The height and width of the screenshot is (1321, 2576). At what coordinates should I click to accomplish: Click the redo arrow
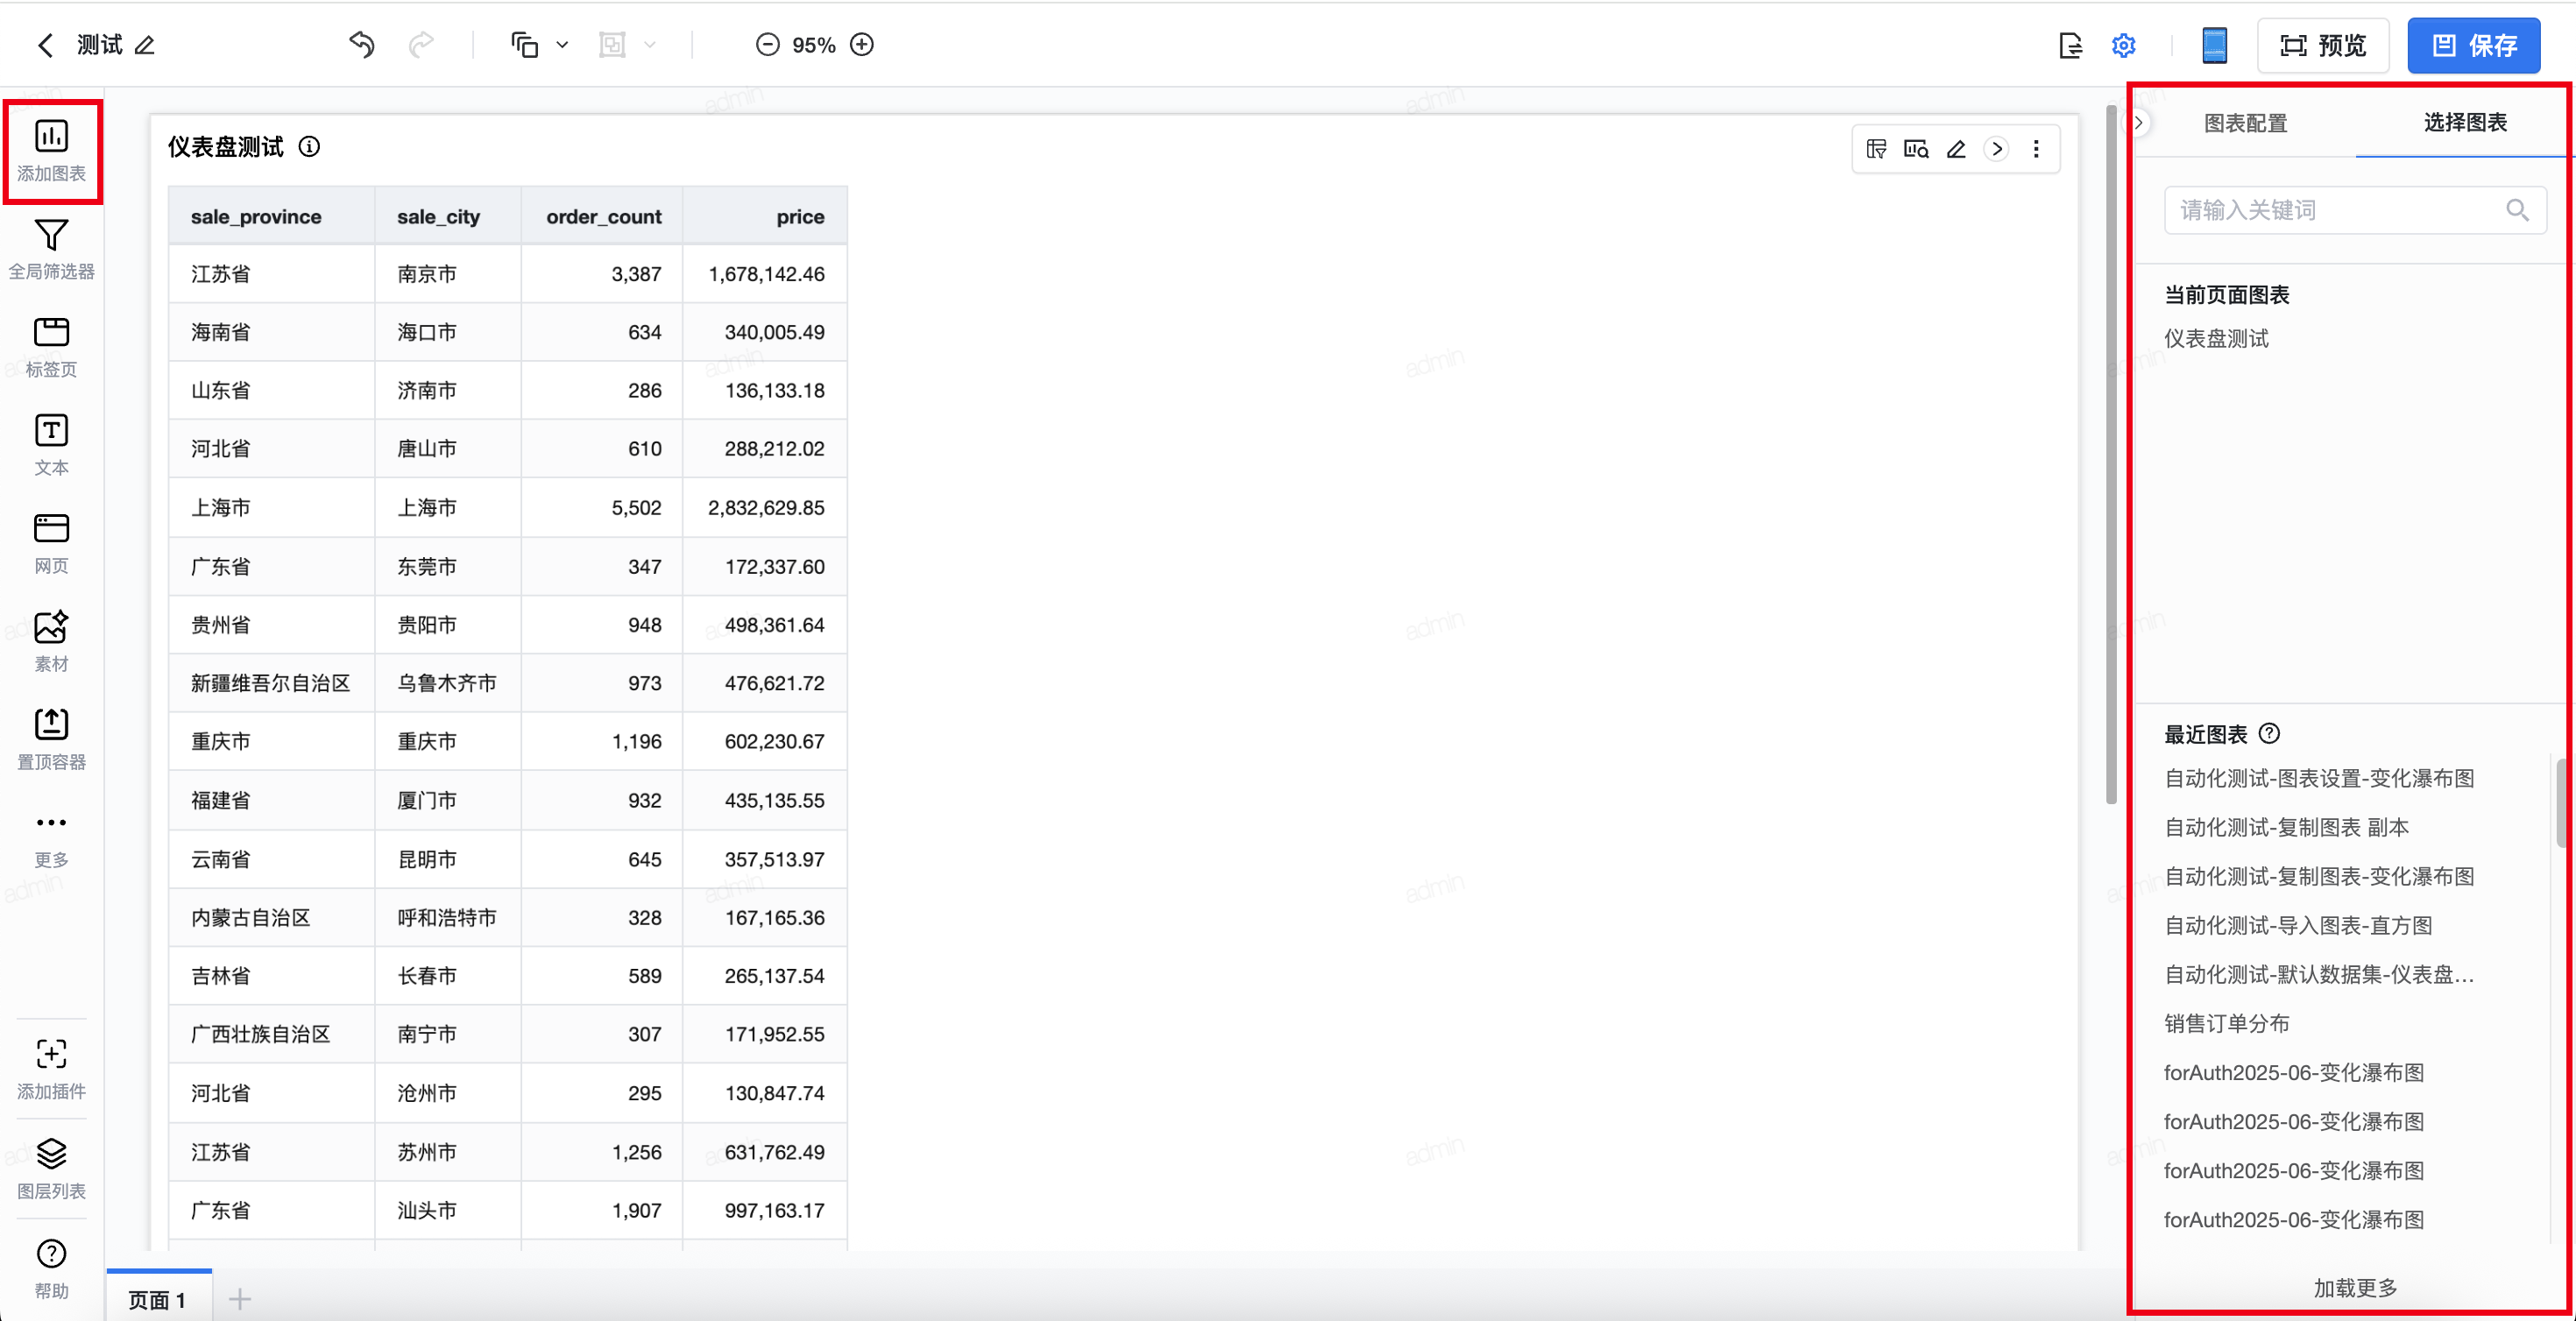421,45
